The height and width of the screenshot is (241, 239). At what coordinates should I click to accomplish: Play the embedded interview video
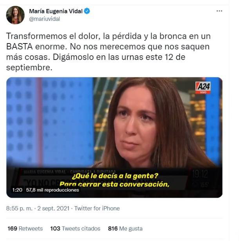coord(114,138)
